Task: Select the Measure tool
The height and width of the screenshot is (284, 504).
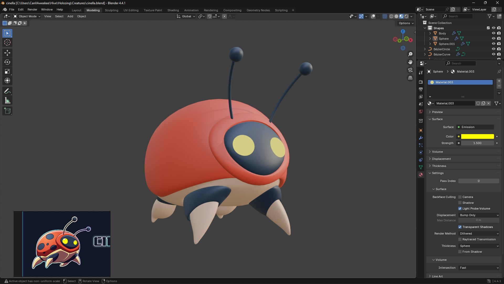Action: coord(7,100)
